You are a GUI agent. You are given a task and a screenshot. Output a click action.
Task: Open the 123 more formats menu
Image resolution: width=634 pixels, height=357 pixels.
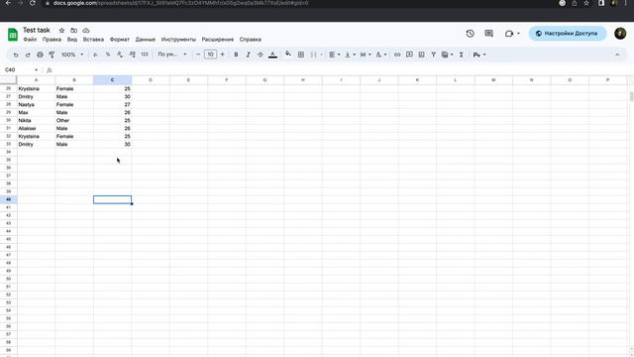[x=145, y=55]
